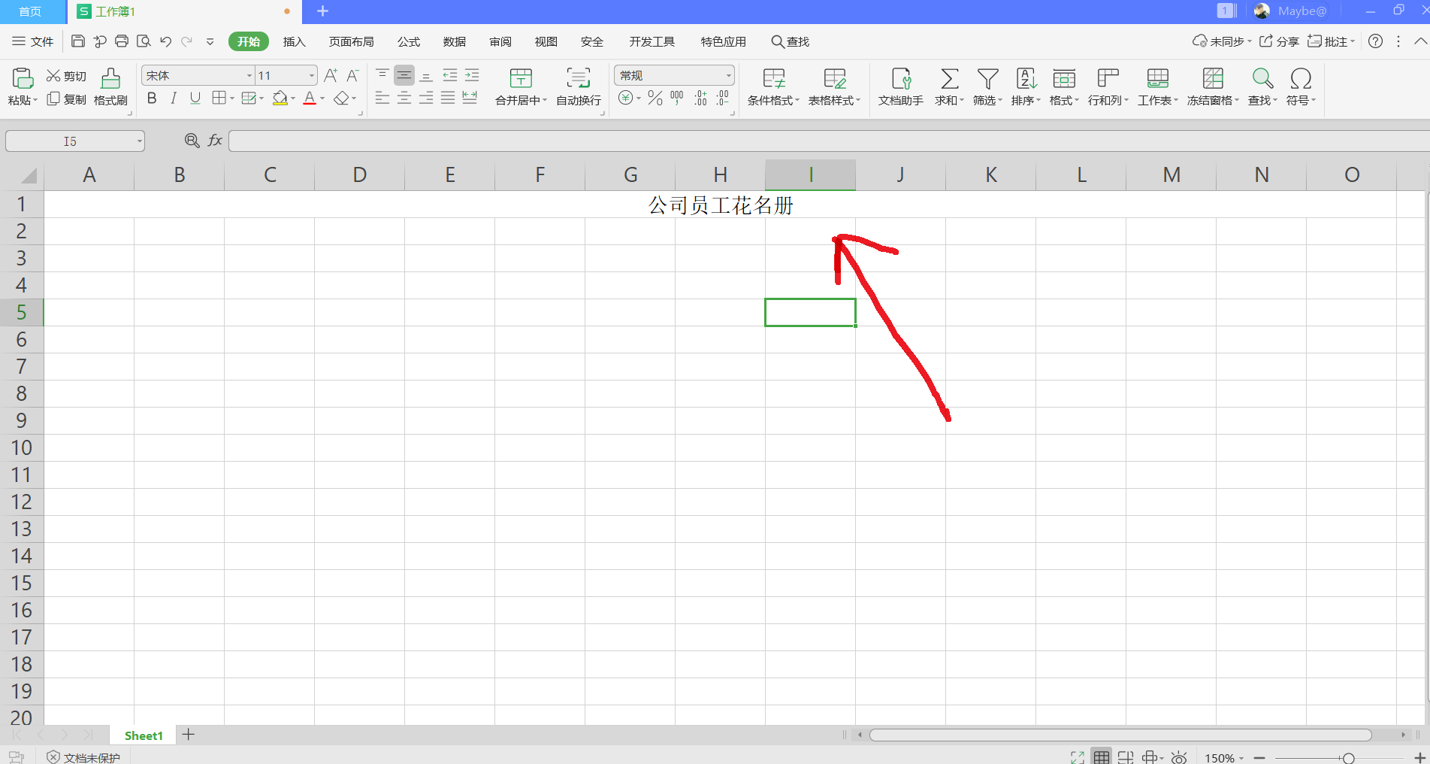Image resolution: width=1430 pixels, height=764 pixels.
Task: Click the Document Assistant (文档助手) icon
Action: (901, 78)
